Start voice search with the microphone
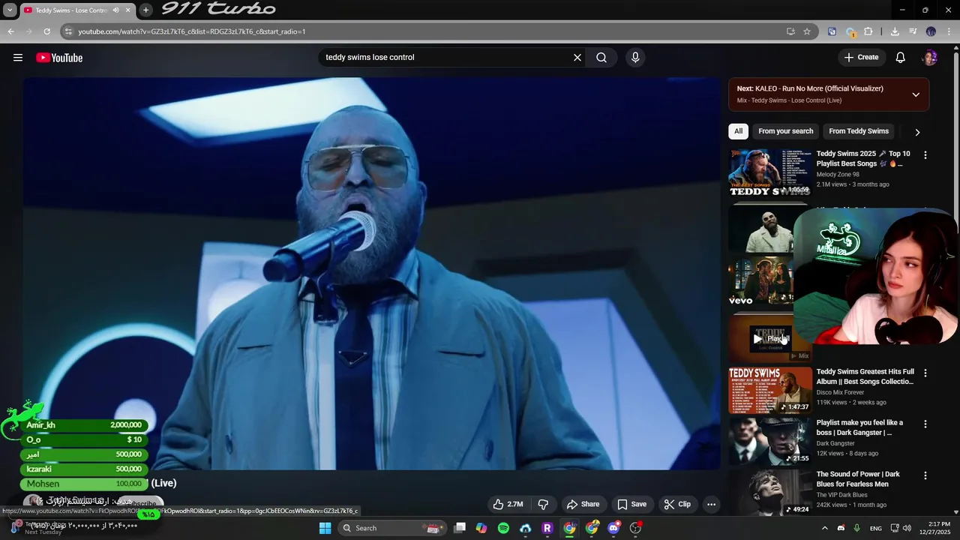This screenshot has height=540, width=960. [x=635, y=58]
